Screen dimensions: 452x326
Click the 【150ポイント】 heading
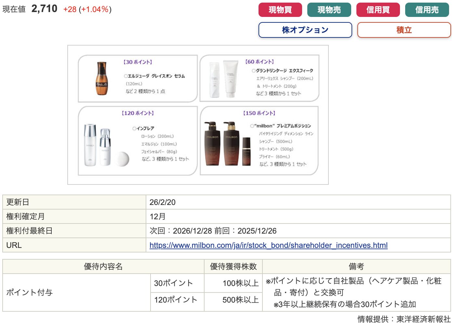[259, 113]
